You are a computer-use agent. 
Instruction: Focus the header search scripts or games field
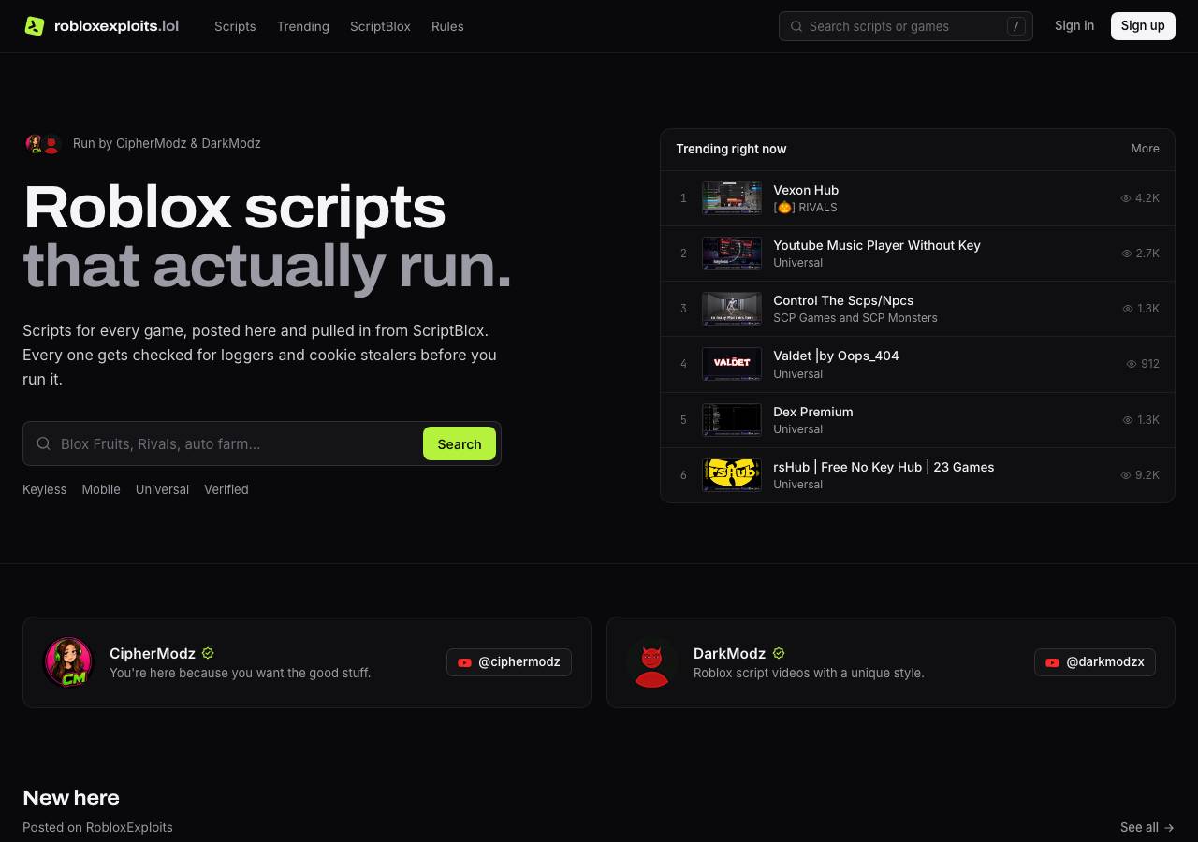pos(905,26)
